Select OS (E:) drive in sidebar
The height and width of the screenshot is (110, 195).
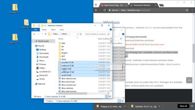(x=42, y=79)
